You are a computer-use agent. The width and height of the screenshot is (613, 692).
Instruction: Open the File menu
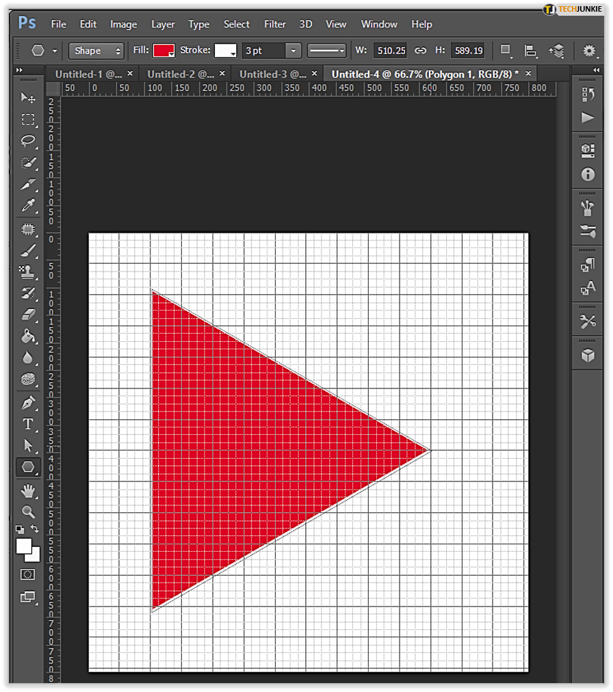58,24
